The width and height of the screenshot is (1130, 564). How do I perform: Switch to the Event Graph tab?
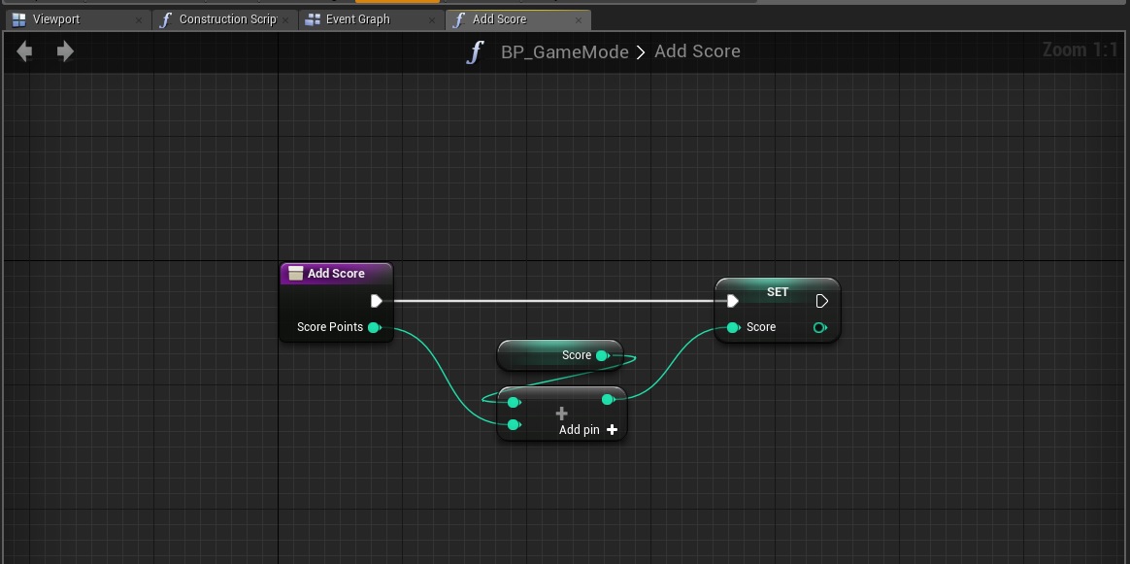click(x=357, y=19)
